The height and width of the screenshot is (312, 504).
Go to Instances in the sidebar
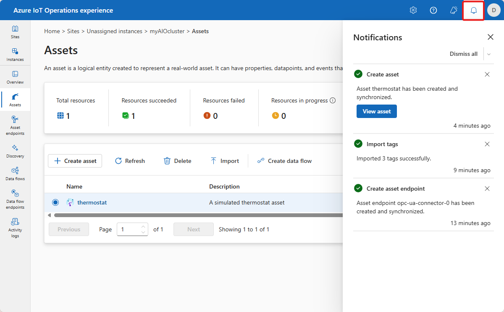click(15, 55)
